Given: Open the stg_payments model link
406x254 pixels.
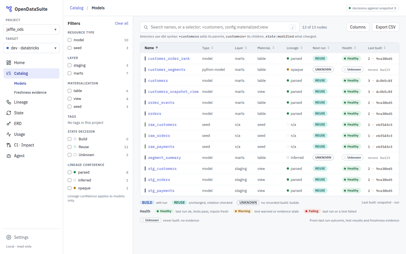Looking at the screenshot, I should click(161, 191).
